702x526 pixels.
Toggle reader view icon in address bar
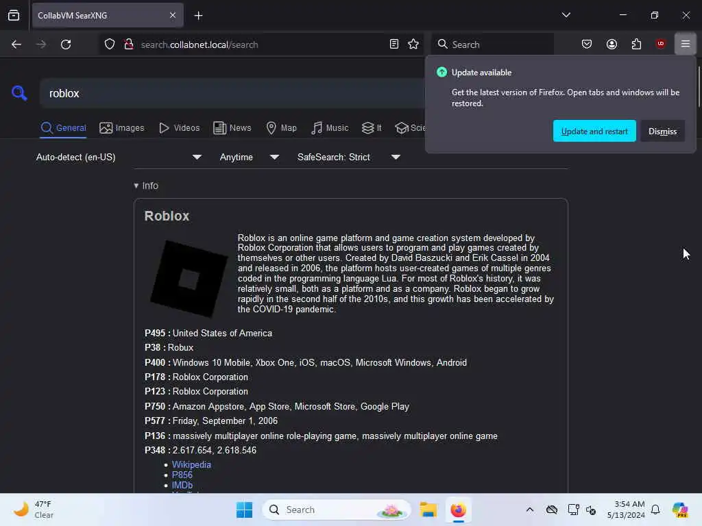[x=394, y=44]
